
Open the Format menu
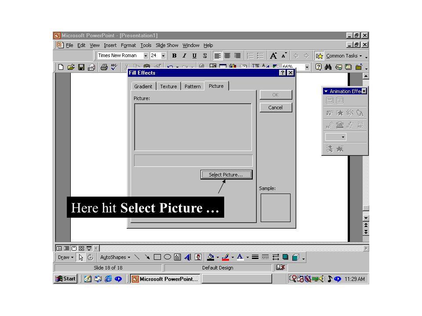(x=128, y=45)
